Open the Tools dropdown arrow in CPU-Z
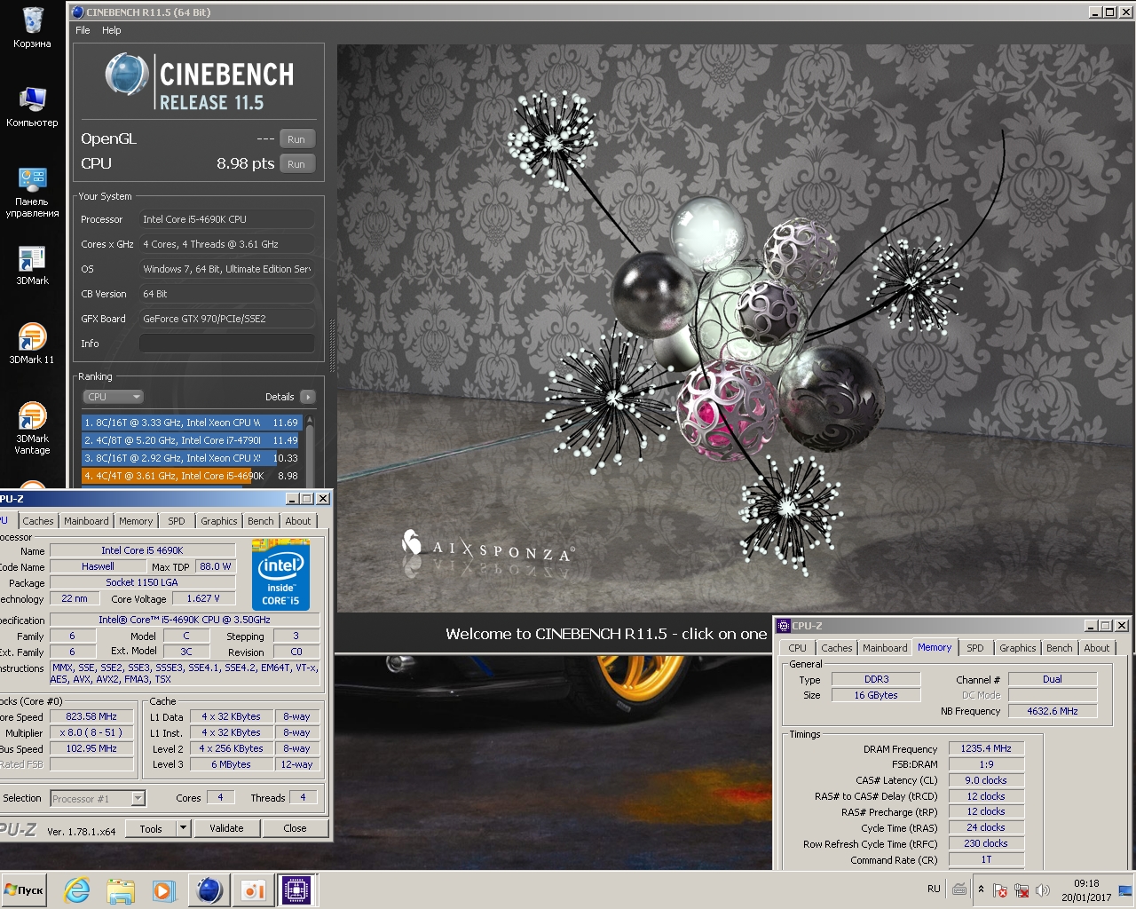The image size is (1136, 909). pos(184,828)
